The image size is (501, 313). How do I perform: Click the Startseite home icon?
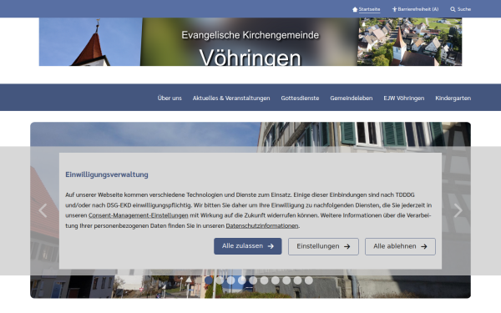(x=355, y=9)
